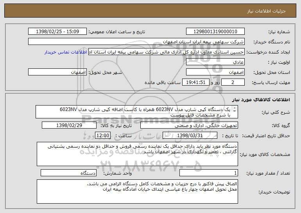Click the label مهلت ارسال پاسخ
This screenshot has height=213, width=301.
[x=271, y=83]
